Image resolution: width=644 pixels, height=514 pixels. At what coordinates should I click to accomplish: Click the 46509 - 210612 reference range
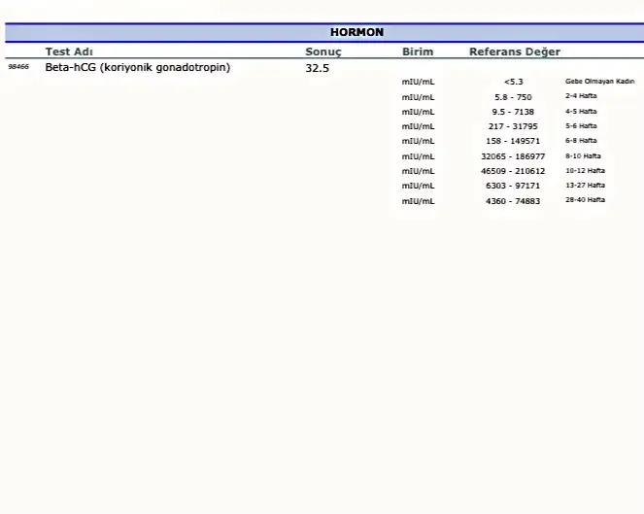pos(513,171)
